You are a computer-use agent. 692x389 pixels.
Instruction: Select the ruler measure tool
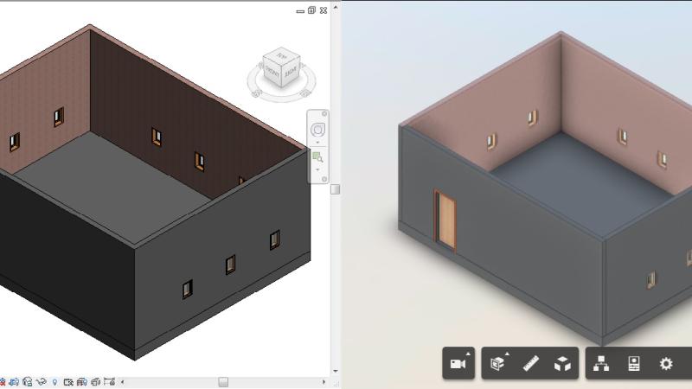[530, 364]
